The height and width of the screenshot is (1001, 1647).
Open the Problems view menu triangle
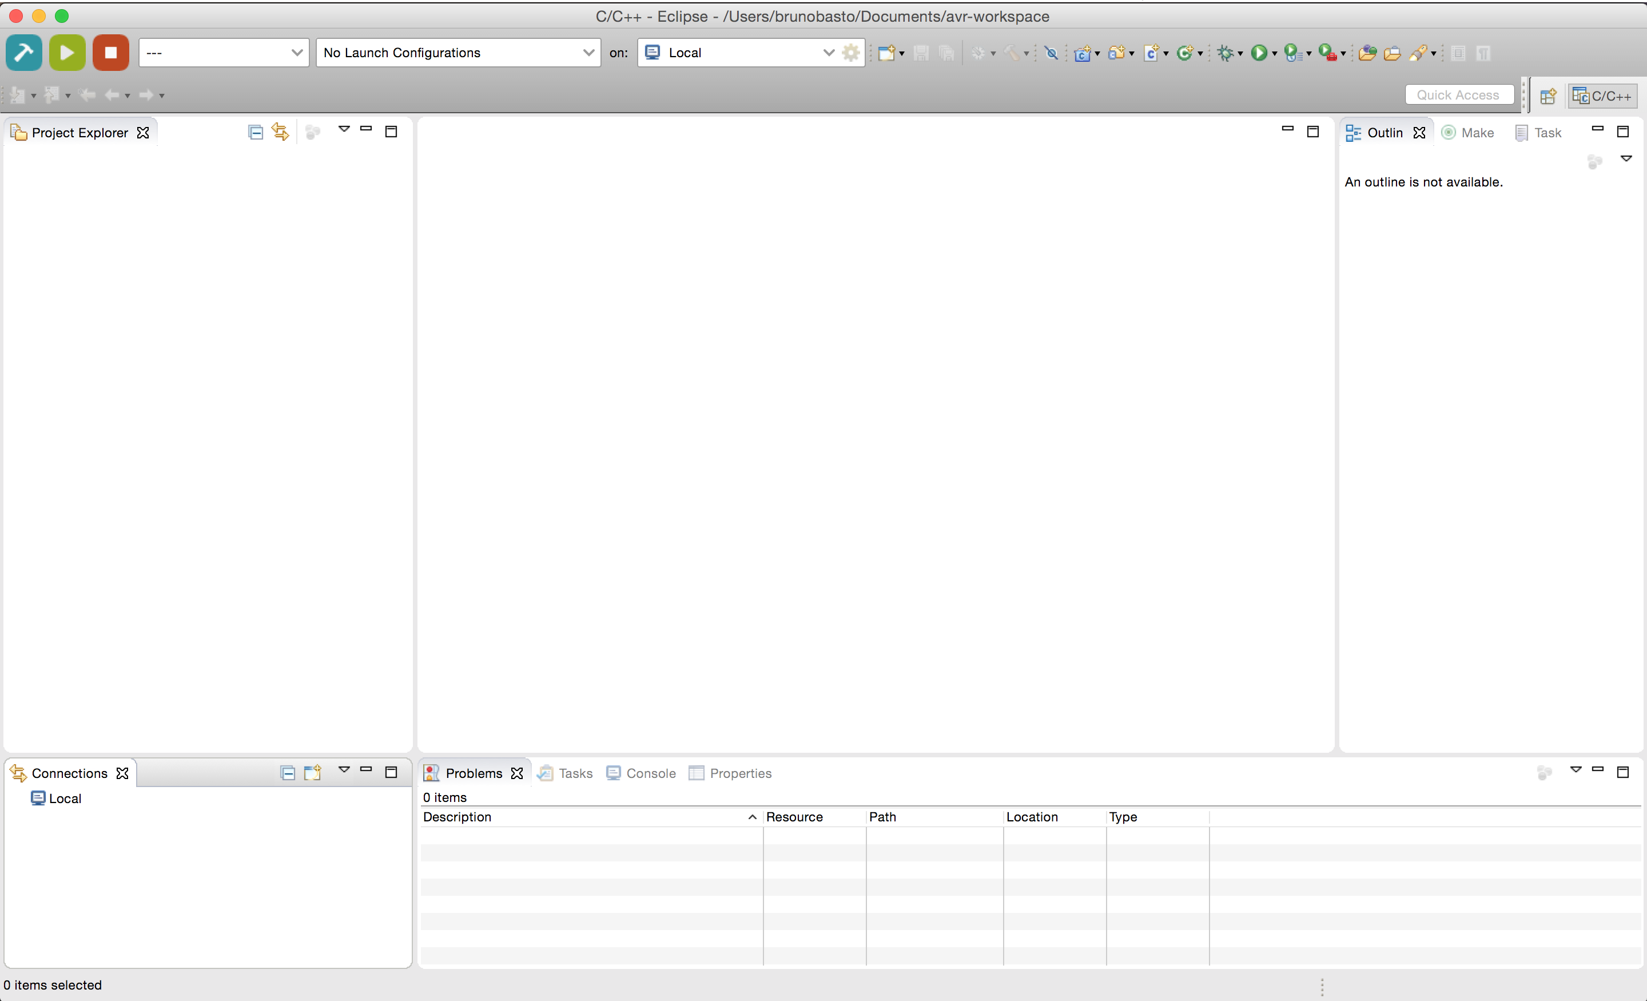coord(1576,770)
